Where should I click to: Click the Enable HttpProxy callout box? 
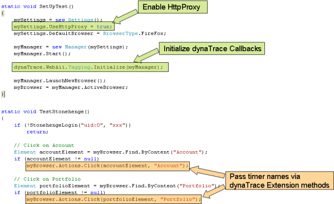(x=173, y=7)
